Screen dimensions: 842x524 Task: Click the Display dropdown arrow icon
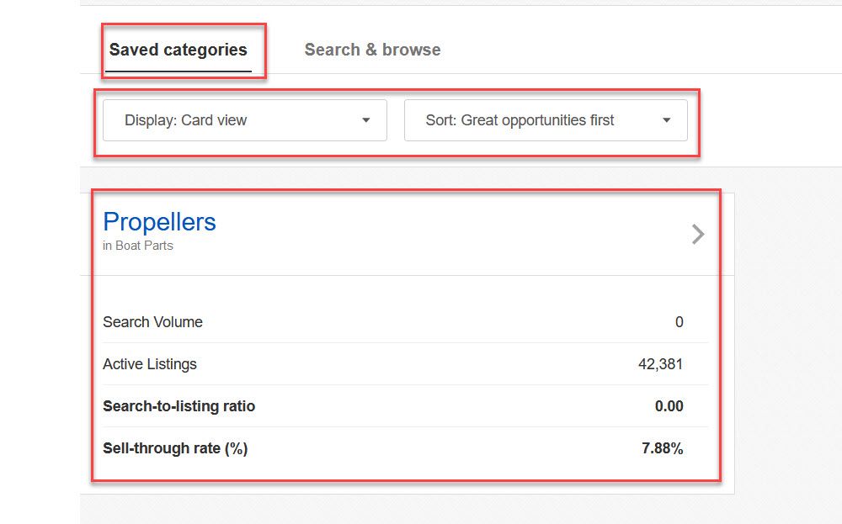click(365, 120)
